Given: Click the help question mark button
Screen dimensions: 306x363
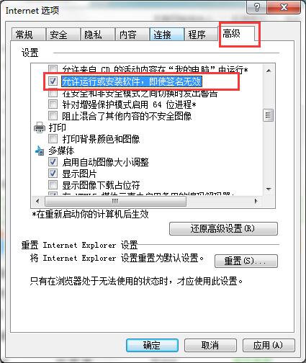Looking at the screenshot, I should coord(256,7).
